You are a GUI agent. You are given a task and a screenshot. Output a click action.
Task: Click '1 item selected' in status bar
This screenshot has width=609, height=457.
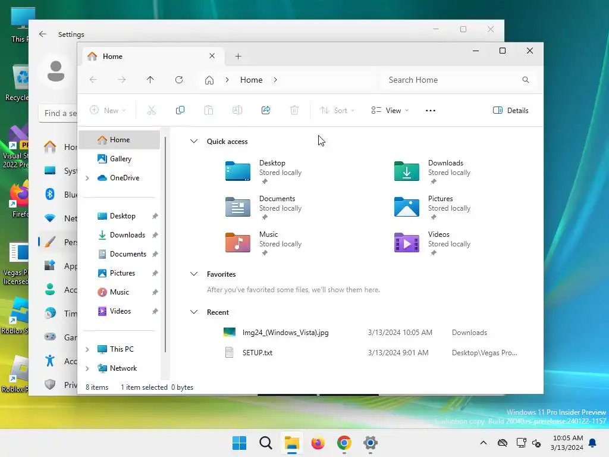coord(144,387)
